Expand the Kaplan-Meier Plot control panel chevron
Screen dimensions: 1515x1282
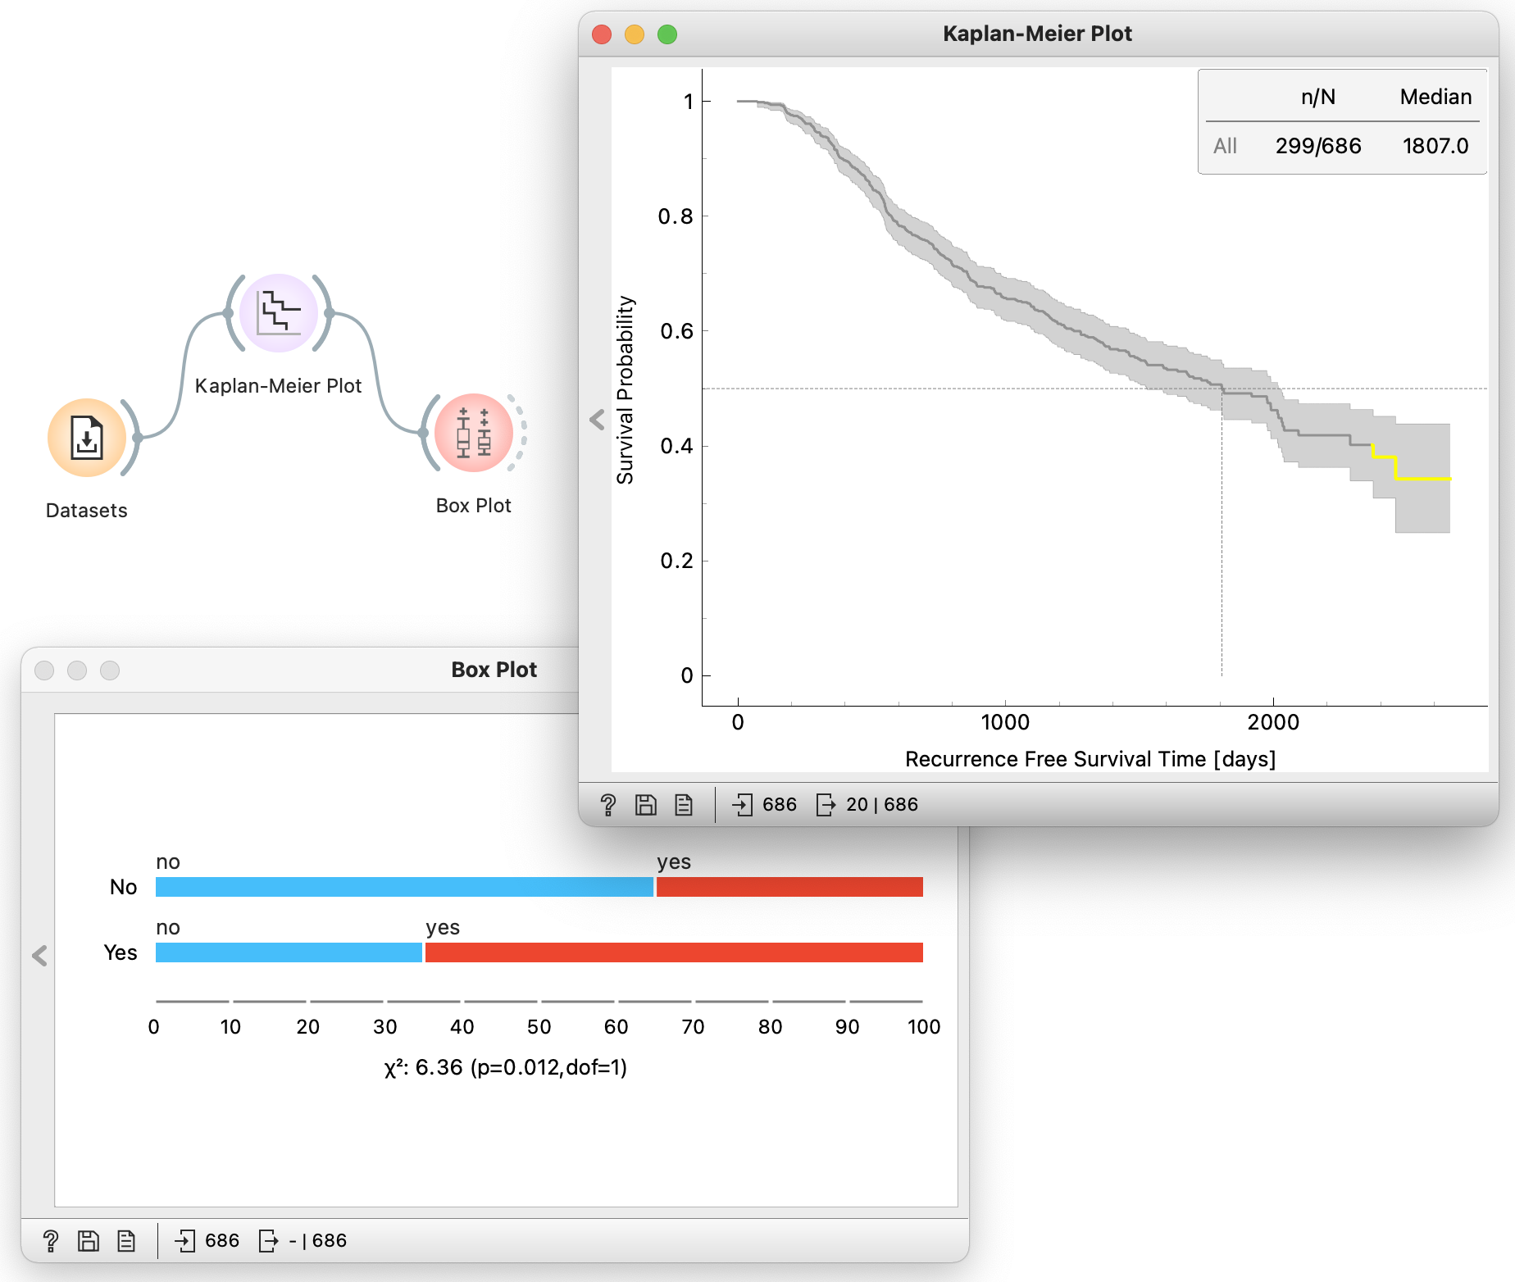click(x=597, y=420)
